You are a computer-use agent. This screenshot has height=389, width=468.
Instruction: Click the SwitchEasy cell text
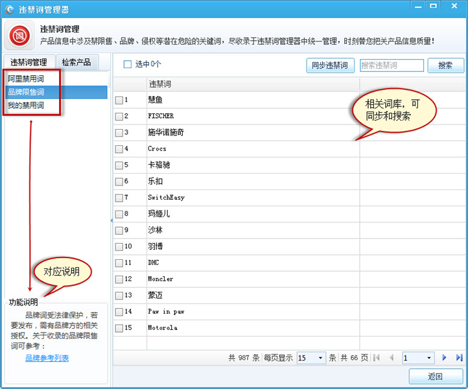click(x=166, y=197)
